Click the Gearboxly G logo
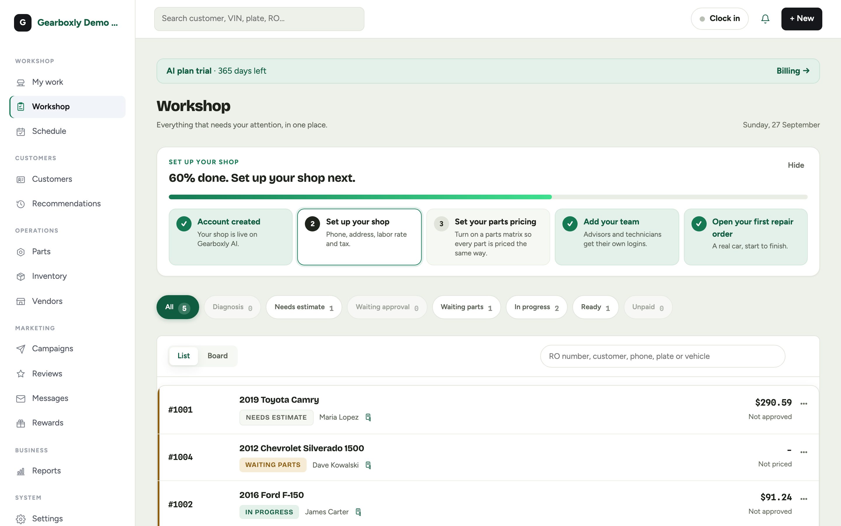 click(x=22, y=23)
